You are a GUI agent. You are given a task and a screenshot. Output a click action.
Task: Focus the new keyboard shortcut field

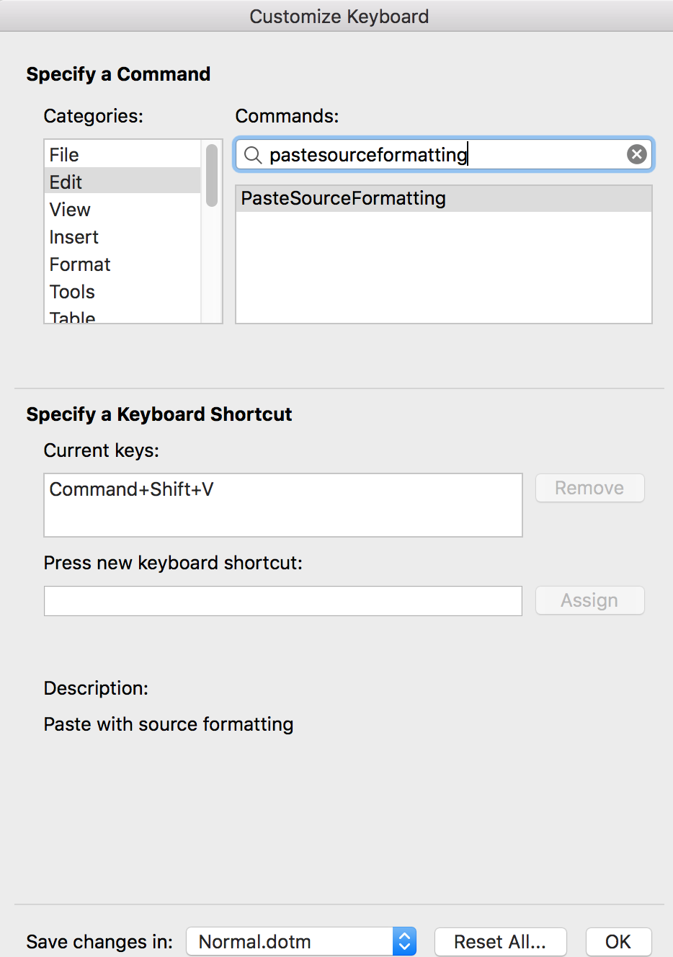tap(282, 601)
